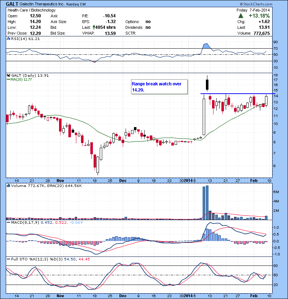Image resolution: width=288 pixels, height=299 pixels.
Task: Click the 'Nov' label under price chart
Action: (60, 180)
